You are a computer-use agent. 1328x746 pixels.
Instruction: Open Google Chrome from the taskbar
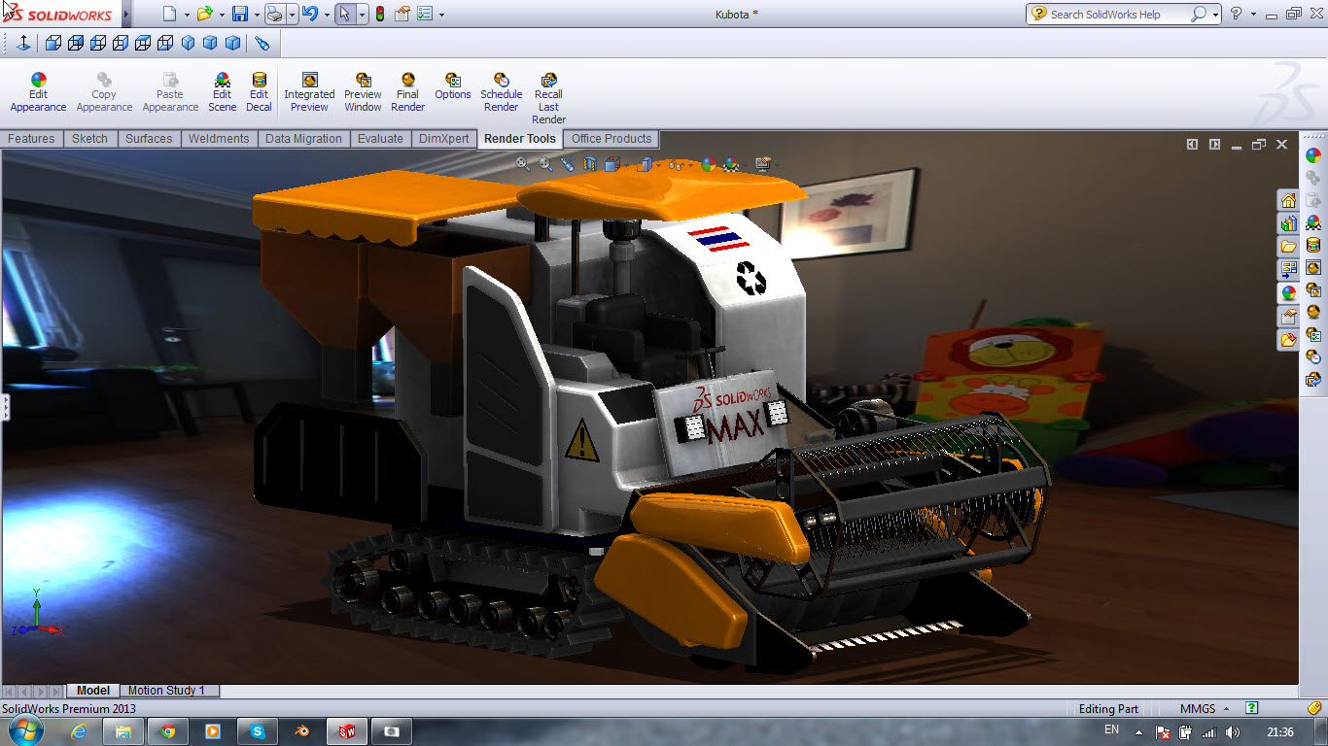click(168, 731)
